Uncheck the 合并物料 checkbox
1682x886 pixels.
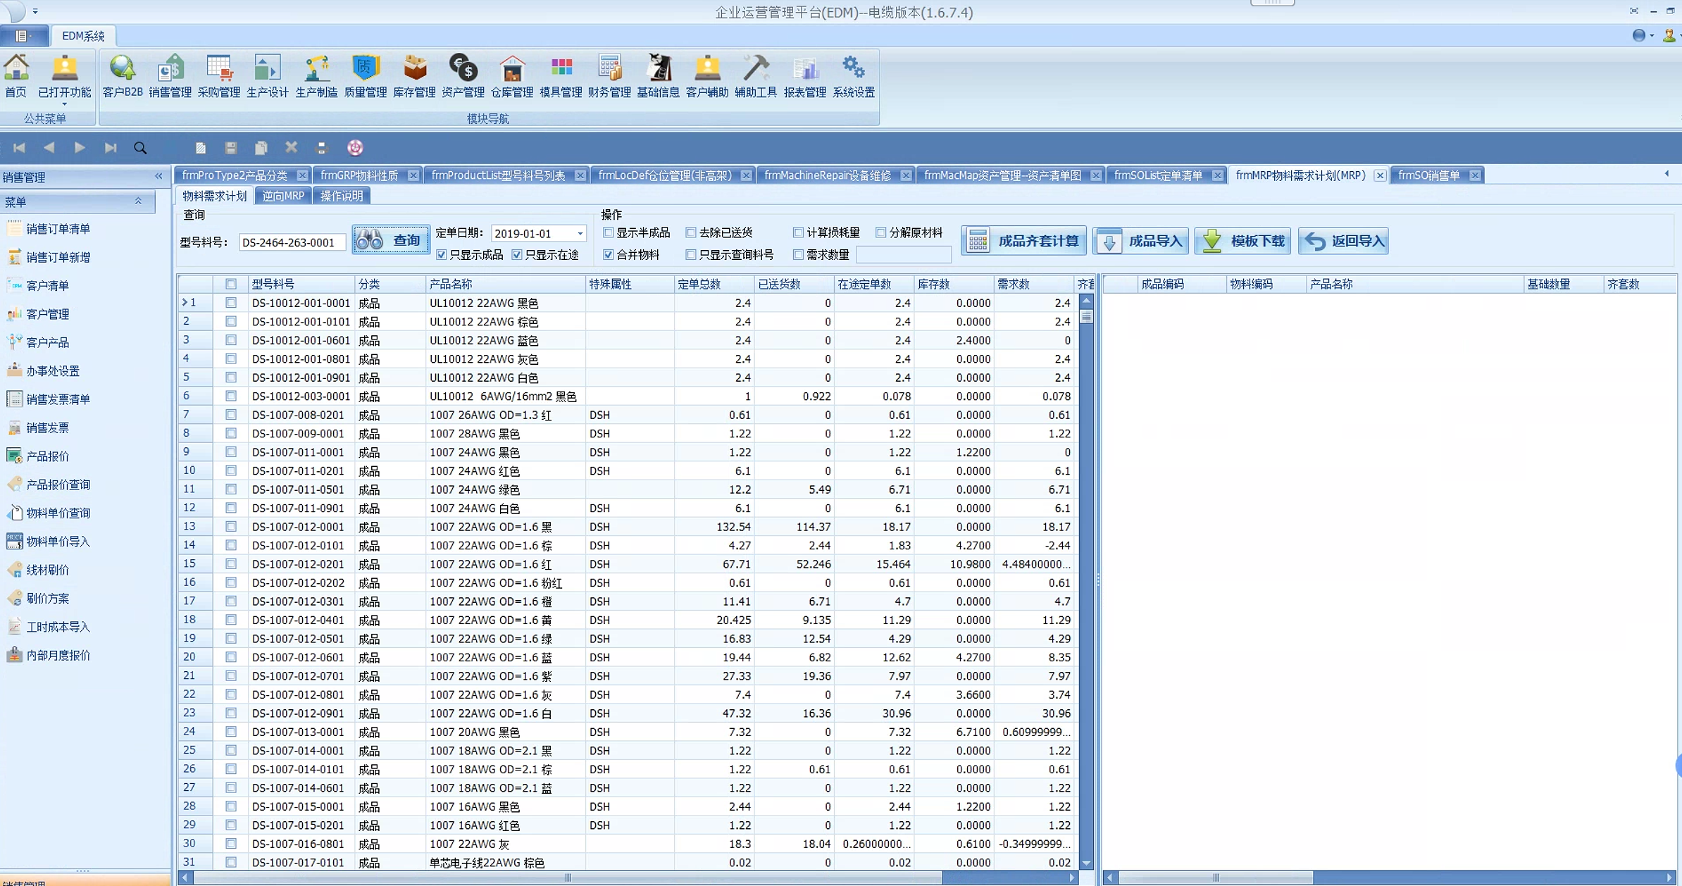point(609,254)
